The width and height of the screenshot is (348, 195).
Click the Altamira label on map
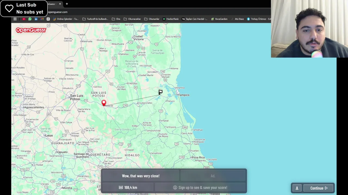tap(180, 88)
